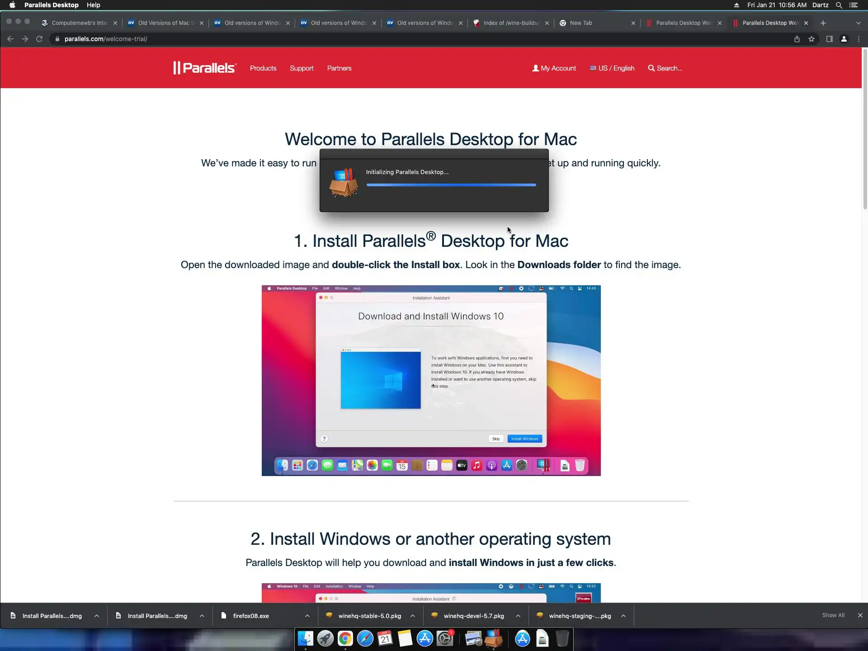Open the tab search chevron
The width and height of the screenshot is (868, 651).
[x=858, y=23]
